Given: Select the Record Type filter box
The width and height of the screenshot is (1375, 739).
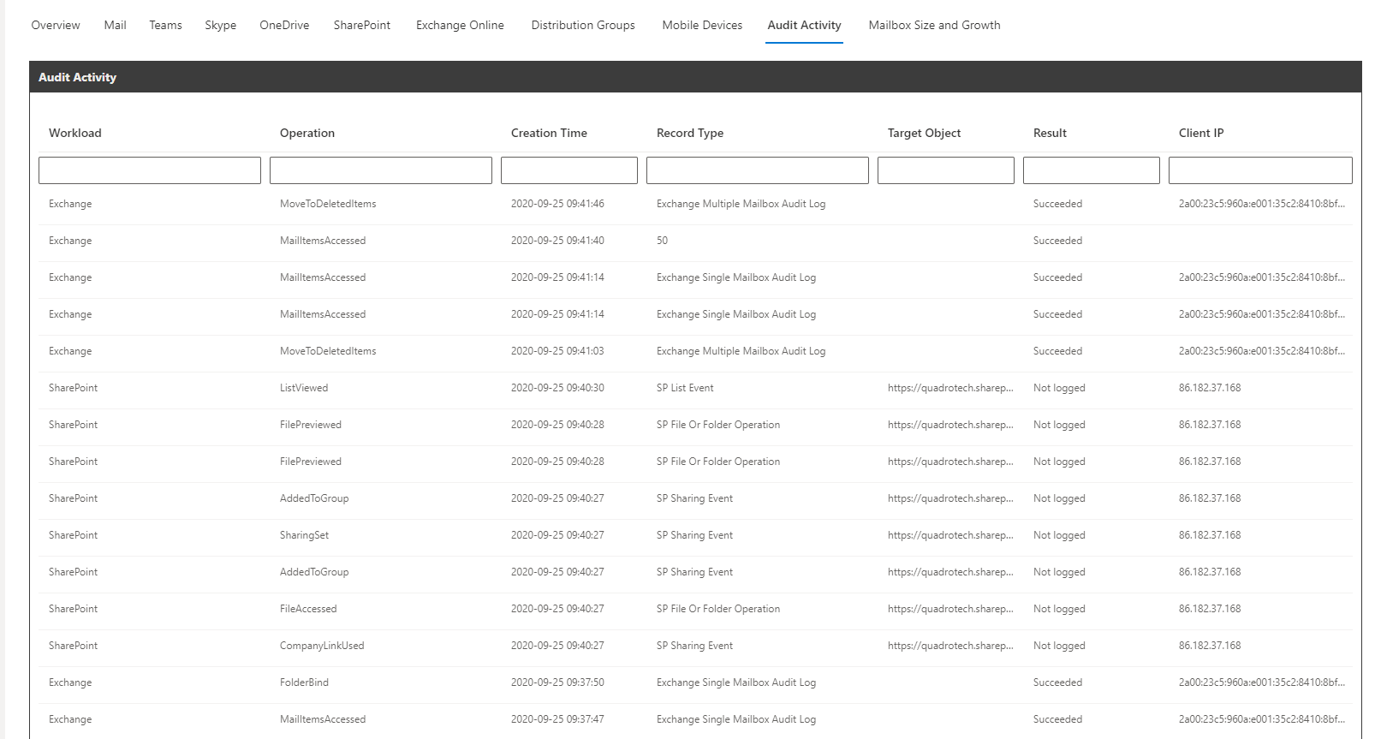Looking at the screenshot, I should click(758, 170).
